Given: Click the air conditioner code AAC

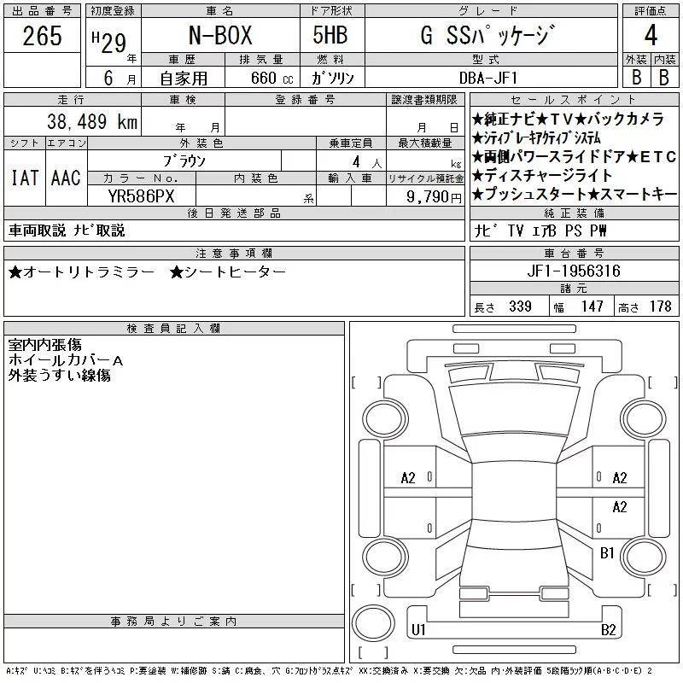Looking at the screenshot, I should [x=66, y=178].
